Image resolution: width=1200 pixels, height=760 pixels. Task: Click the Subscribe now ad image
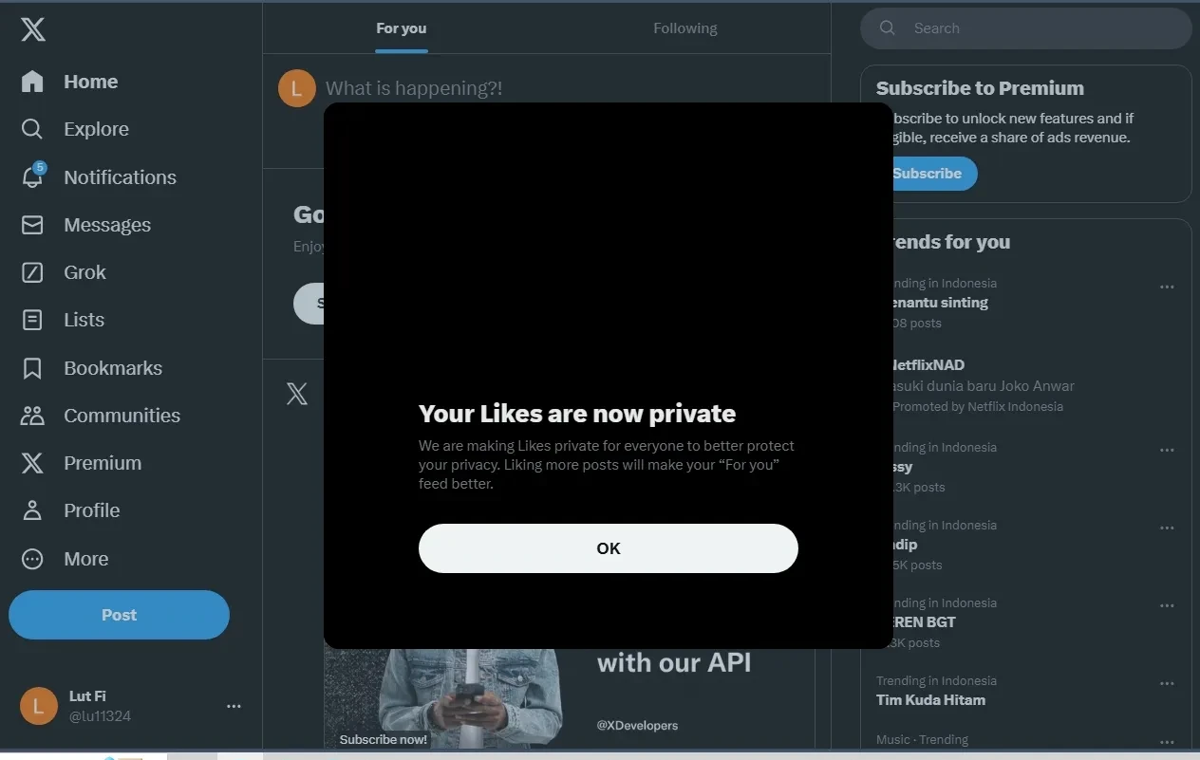pos(570,699)
